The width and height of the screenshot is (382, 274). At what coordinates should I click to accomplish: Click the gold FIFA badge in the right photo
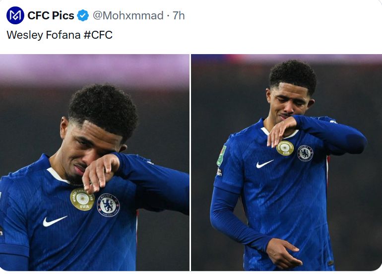[x=285, y=148]
